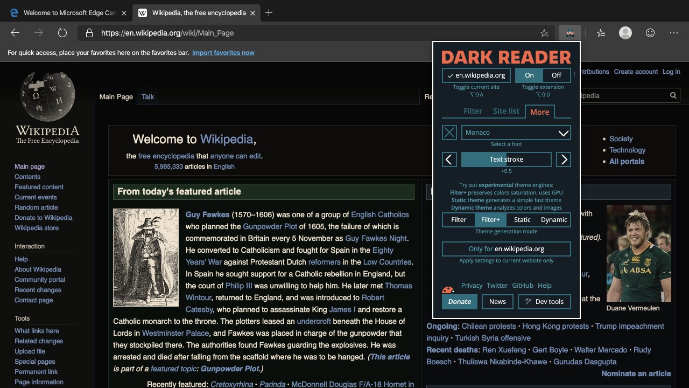Switch to the Filter tab in Dark Reader
689x388 pixels.
[473, 111]
